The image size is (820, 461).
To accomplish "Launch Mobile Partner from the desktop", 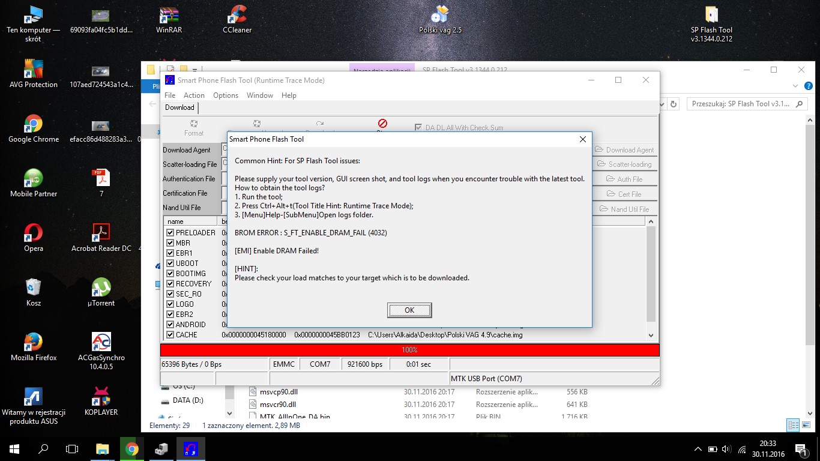I will 34,183.
